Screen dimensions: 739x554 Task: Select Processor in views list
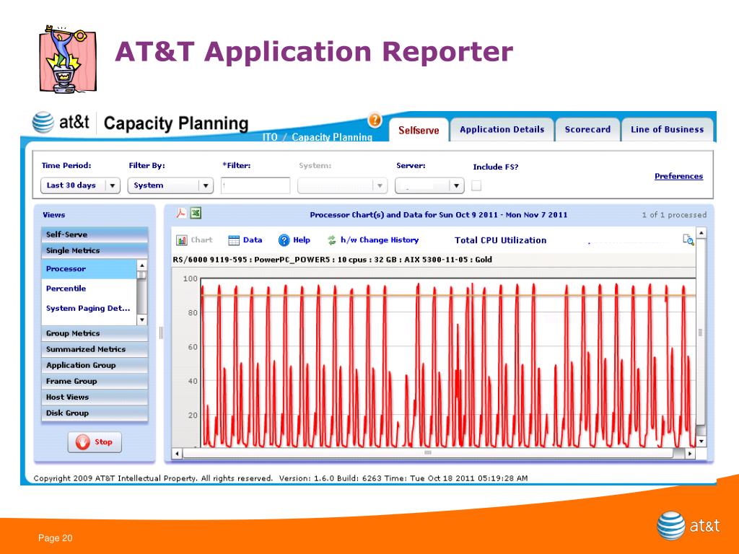[x=89, y=269]
